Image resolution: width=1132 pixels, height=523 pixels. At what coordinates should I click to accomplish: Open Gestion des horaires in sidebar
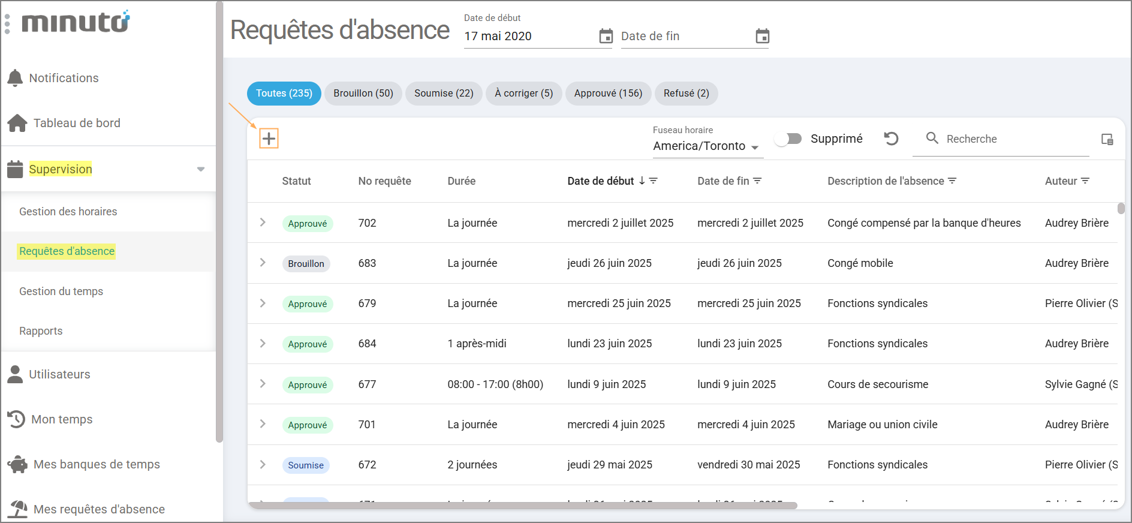(x=68, y=212)
